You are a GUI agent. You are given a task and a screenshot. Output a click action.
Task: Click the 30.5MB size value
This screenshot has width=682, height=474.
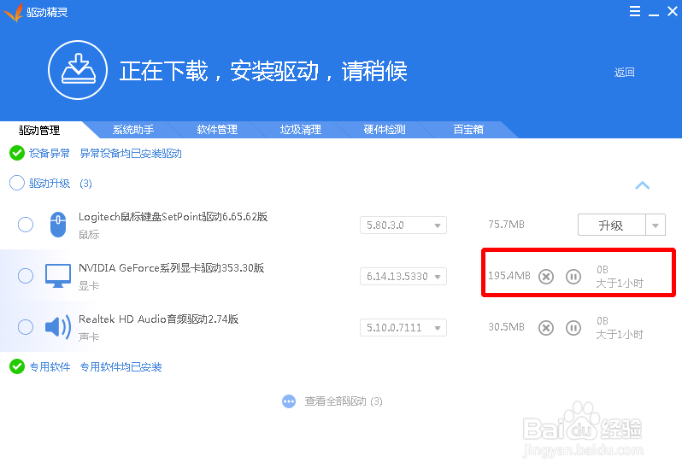click(506, 327)
